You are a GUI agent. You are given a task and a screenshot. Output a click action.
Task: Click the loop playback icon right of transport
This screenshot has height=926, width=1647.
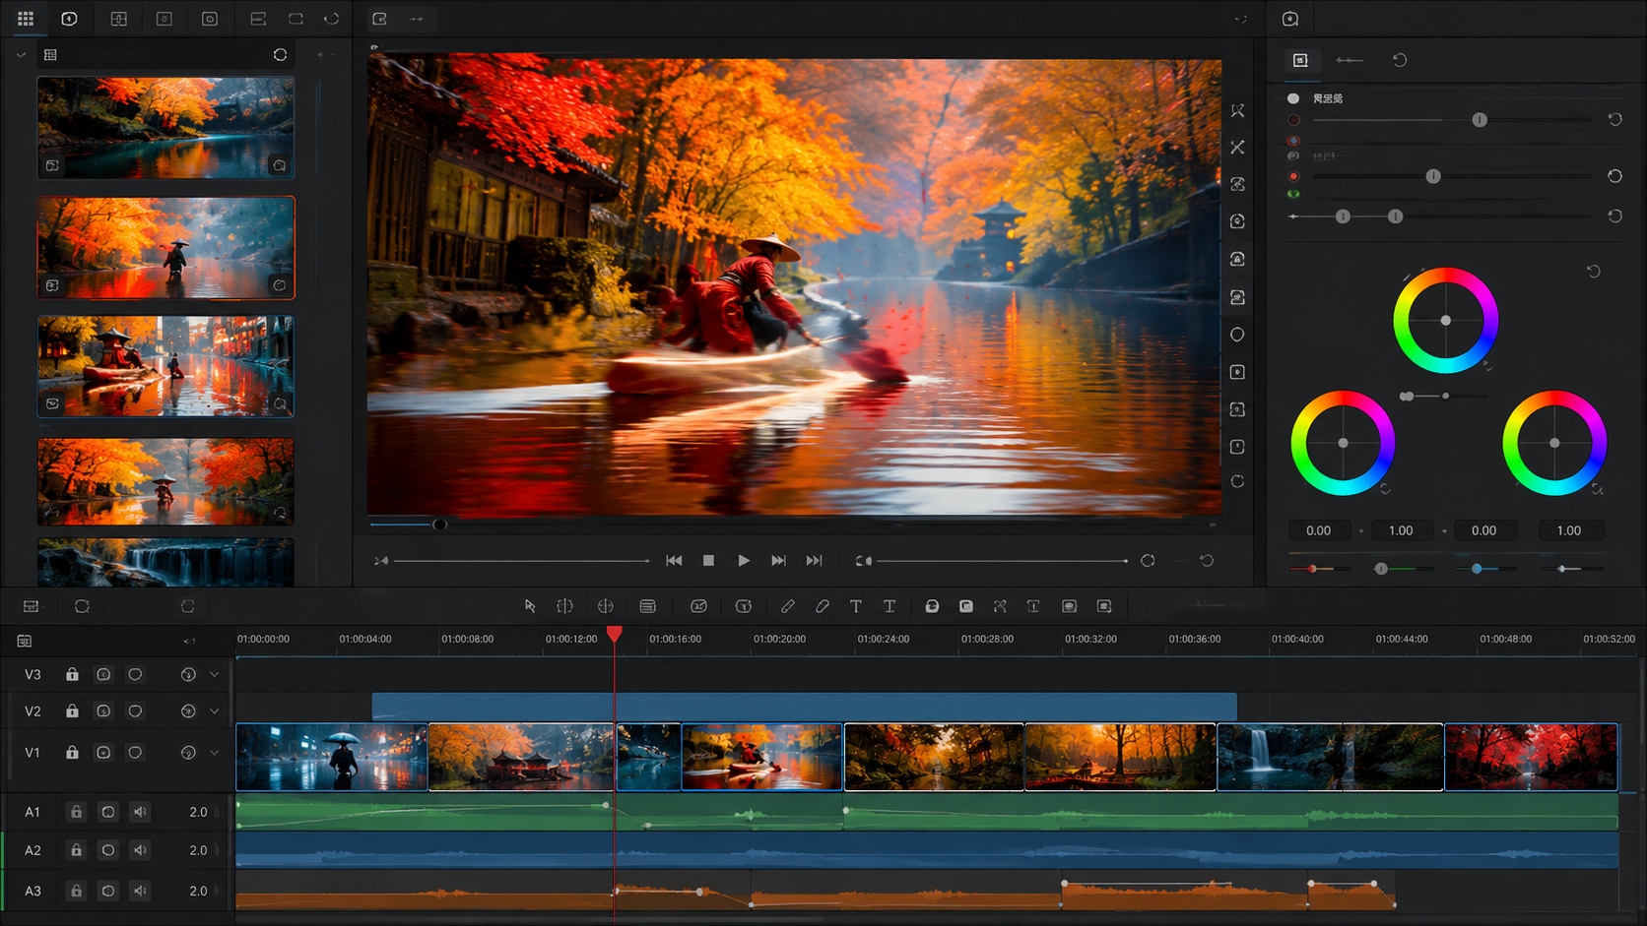1148,561
